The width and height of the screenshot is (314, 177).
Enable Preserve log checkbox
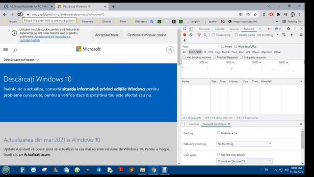(213, 35)
